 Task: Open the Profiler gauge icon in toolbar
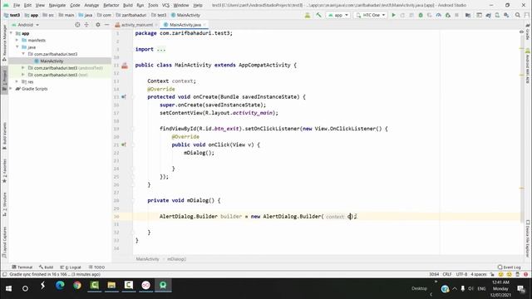click(x=438, y=15)
